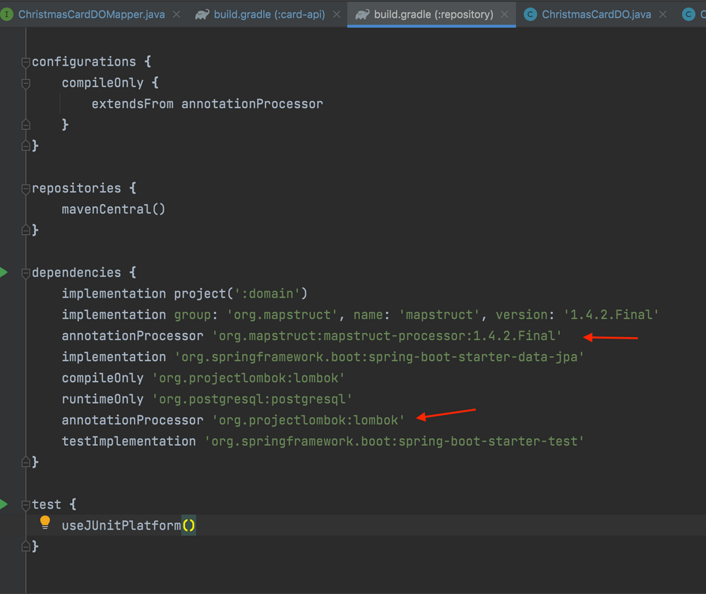706x594 pixels.
Task: Click the Gradle elephant icon on build.gradle (:repository) tab
Action: click(362, 13)
